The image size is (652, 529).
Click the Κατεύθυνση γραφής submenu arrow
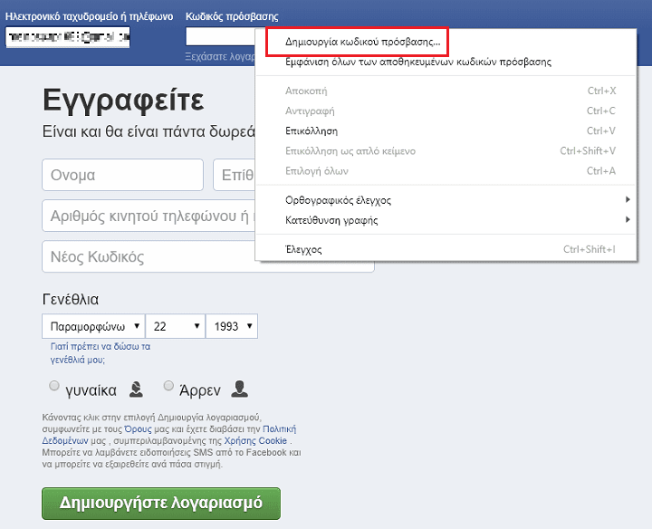[628, 219]
